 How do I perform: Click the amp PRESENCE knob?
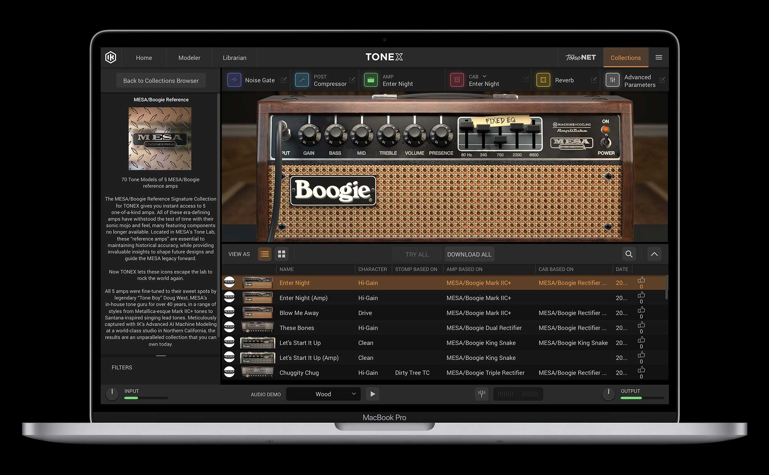tap(441, 135)
